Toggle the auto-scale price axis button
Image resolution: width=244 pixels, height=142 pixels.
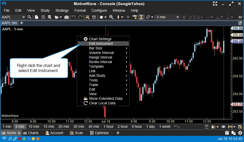(x=141, y=17)
